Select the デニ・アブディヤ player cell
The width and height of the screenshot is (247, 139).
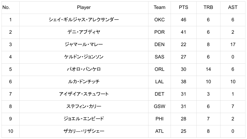84,32
